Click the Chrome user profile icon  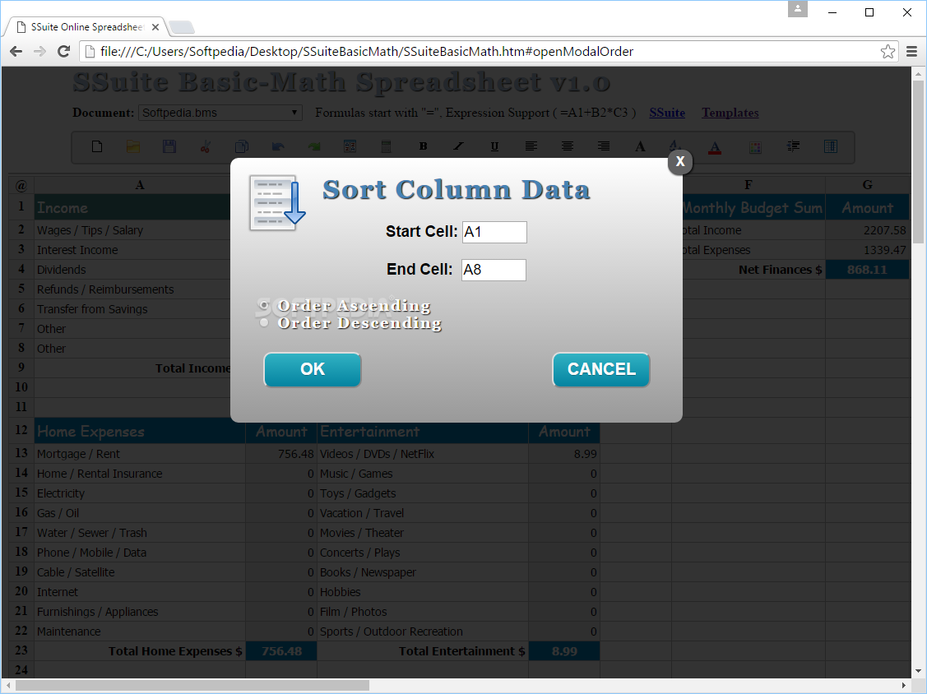(x=798, y=10)
